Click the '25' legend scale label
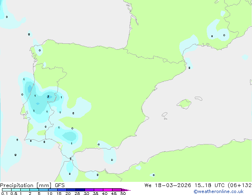252x195 pixels. 77,193
